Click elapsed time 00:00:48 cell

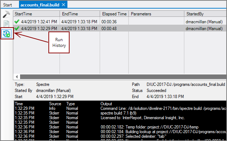109,29
